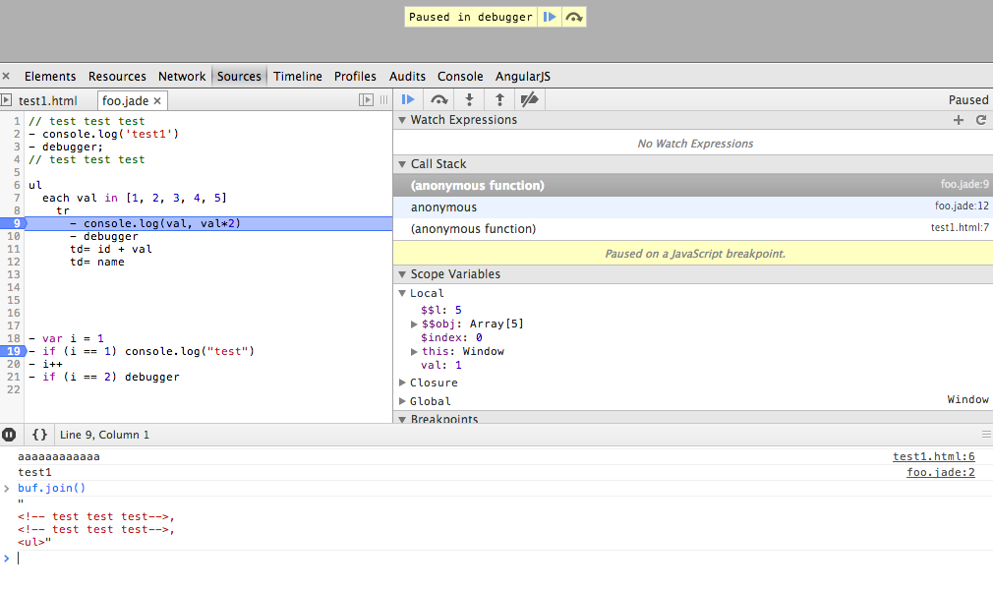
Task: Step out of current function
Action: [x=499, y=99]
